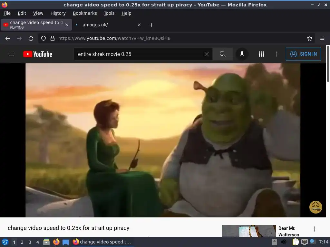Open YouTube apps grid
330x247 pixels.
click(x=261, y=54)
